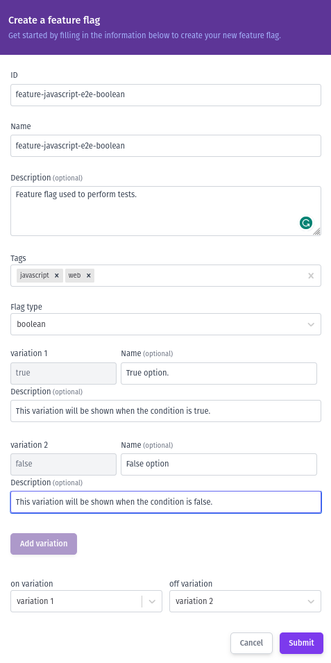This screenshot has height=663, width=331.
Task: Expand the off variation chevron
Action: (311, 601)
